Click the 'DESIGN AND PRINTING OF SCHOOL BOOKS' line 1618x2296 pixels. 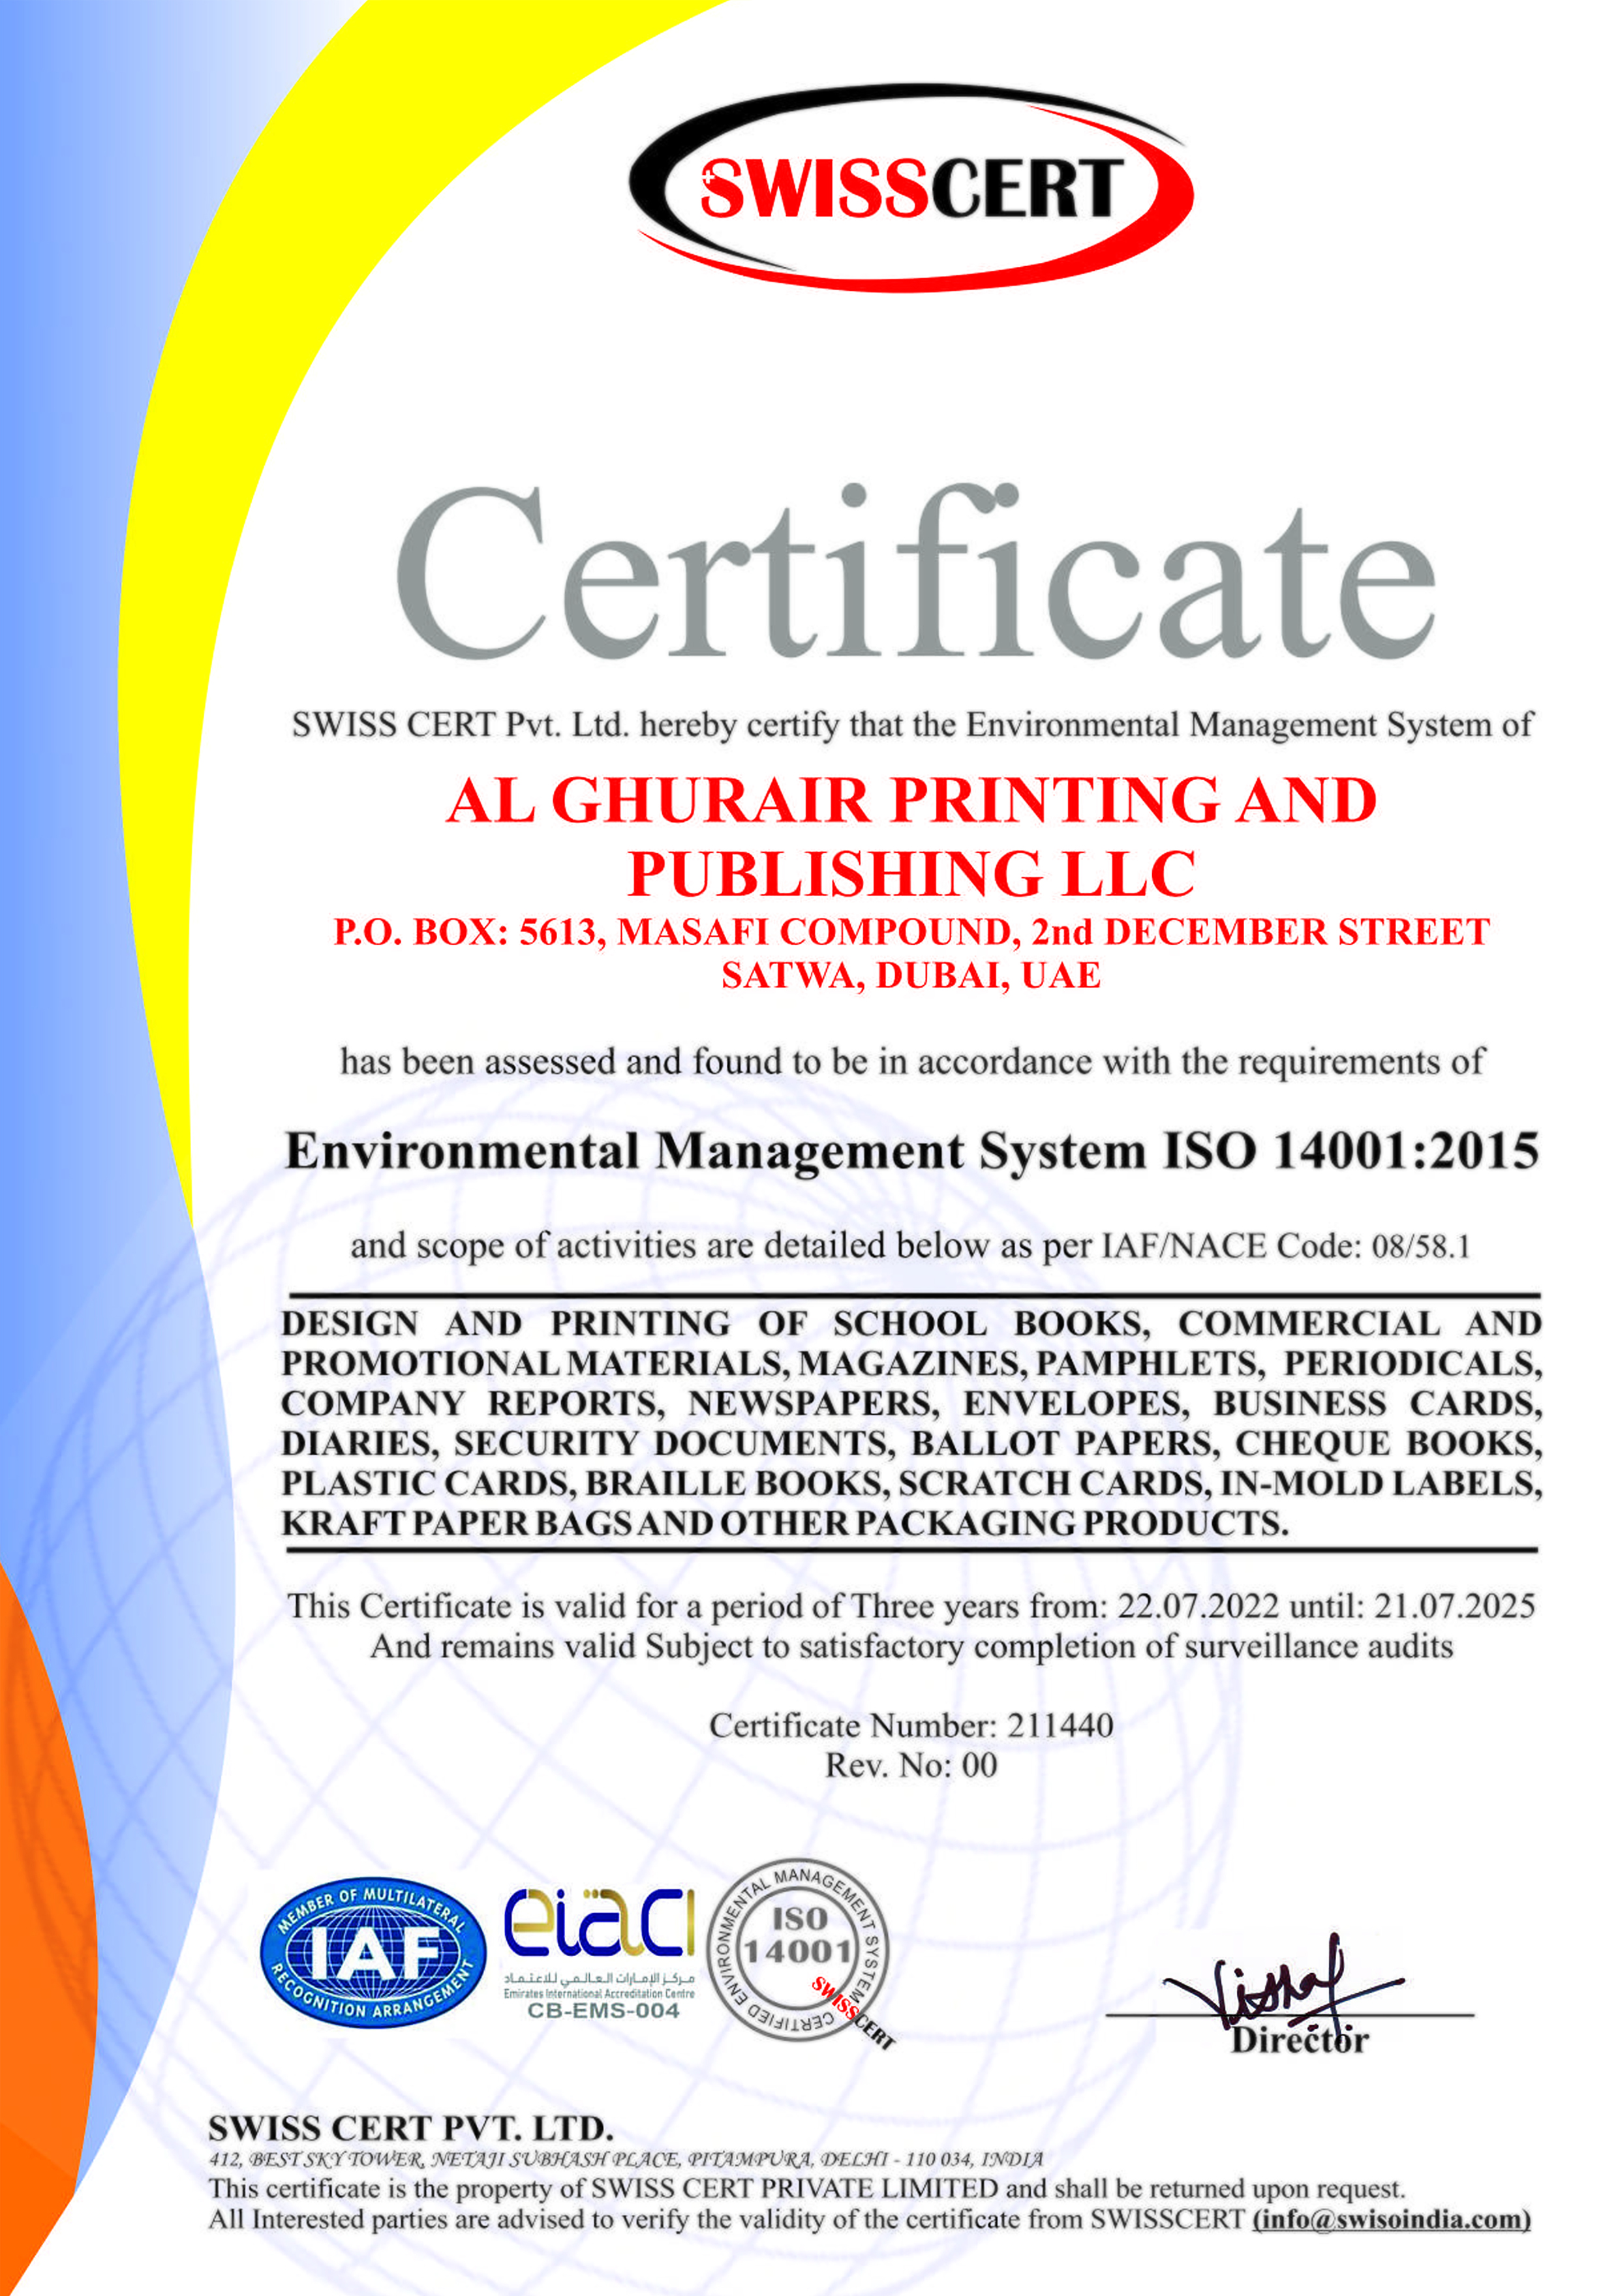pos(911,1324)
